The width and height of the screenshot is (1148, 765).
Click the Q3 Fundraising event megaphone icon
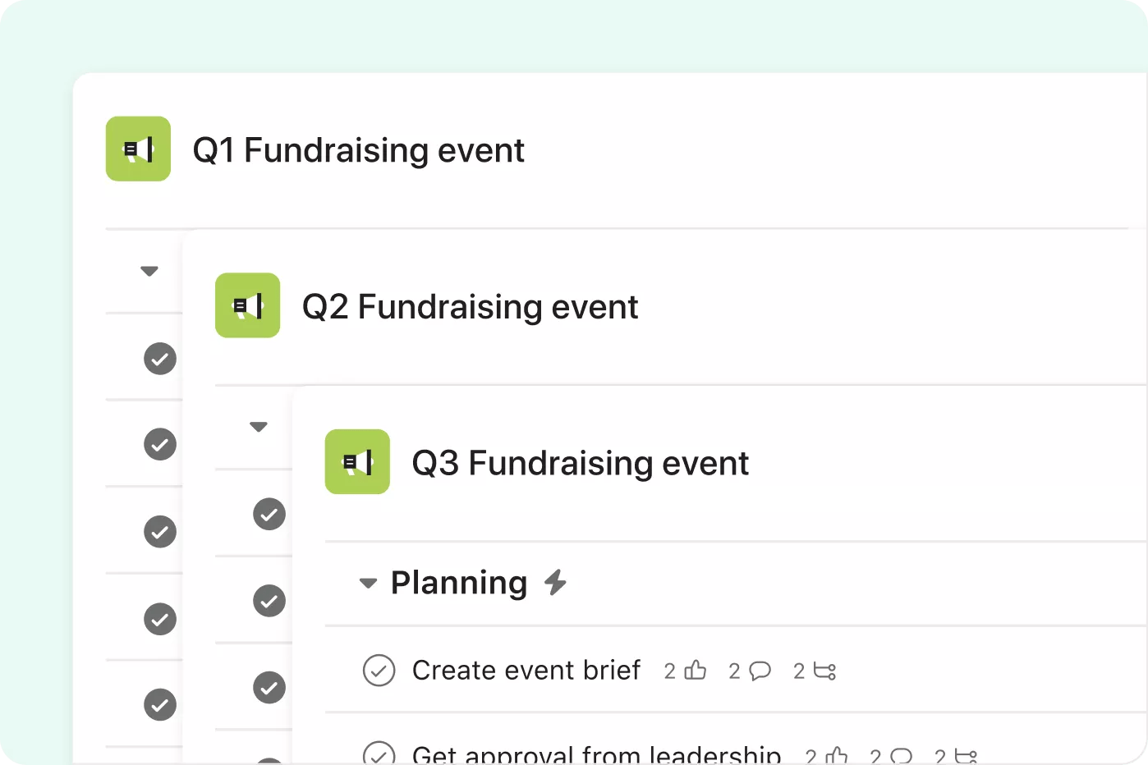[357, 461]
